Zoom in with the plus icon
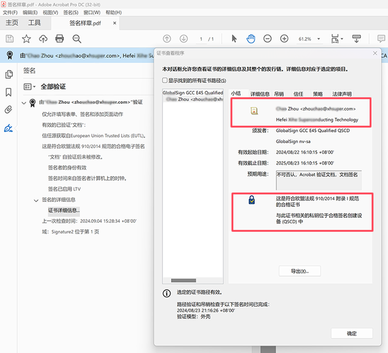 (284, 38)
